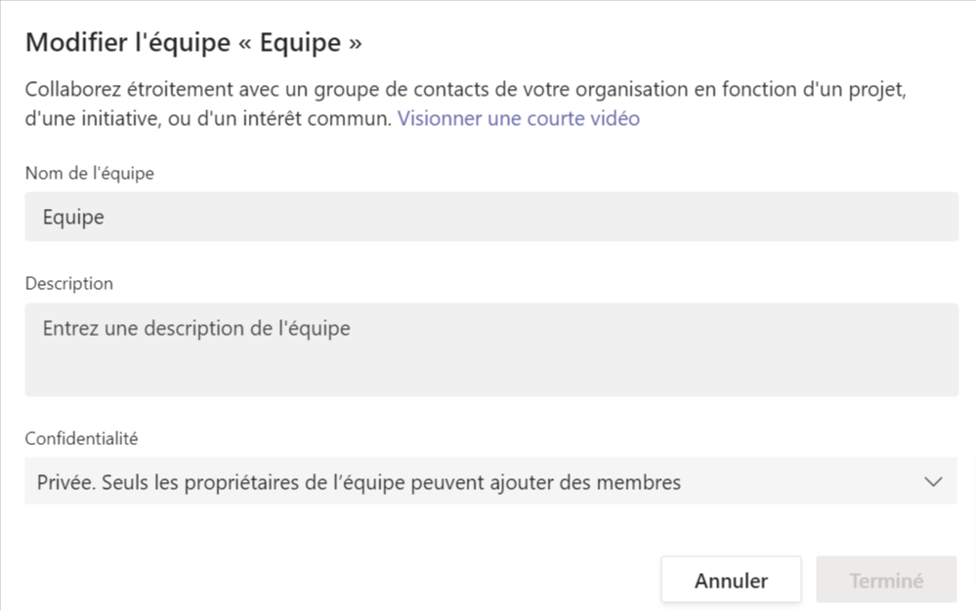Click the placeholder Entrez une description de l'équipe

196,328
